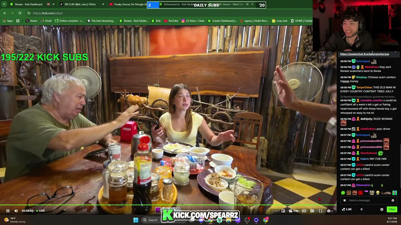
Task: Switch to Freaky Granny On Omegle tab
Action: point(128,4)
